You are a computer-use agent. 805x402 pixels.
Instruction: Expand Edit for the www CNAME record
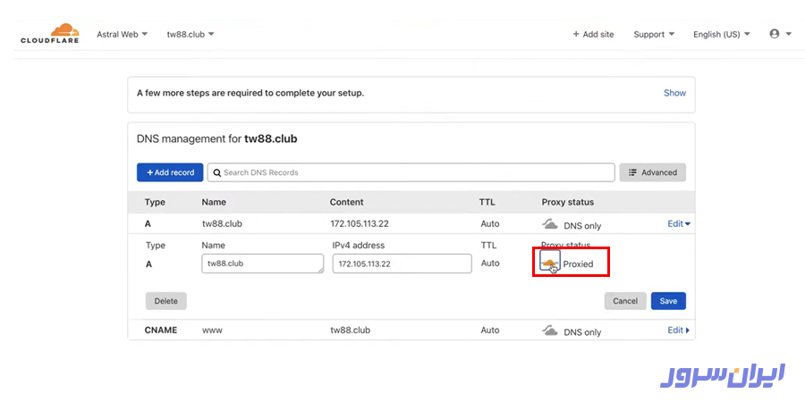pyautogui.click(x=679, y=330)
